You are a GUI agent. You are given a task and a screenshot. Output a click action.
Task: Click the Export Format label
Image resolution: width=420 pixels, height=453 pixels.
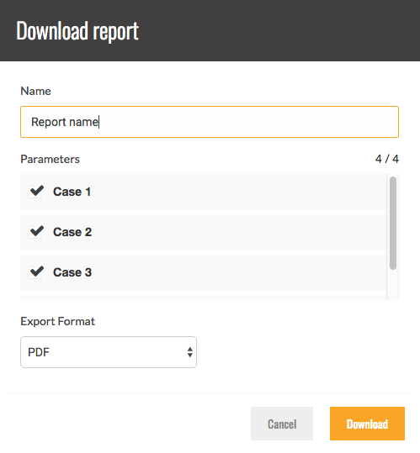pyautogui.click(x=57, y=321)
